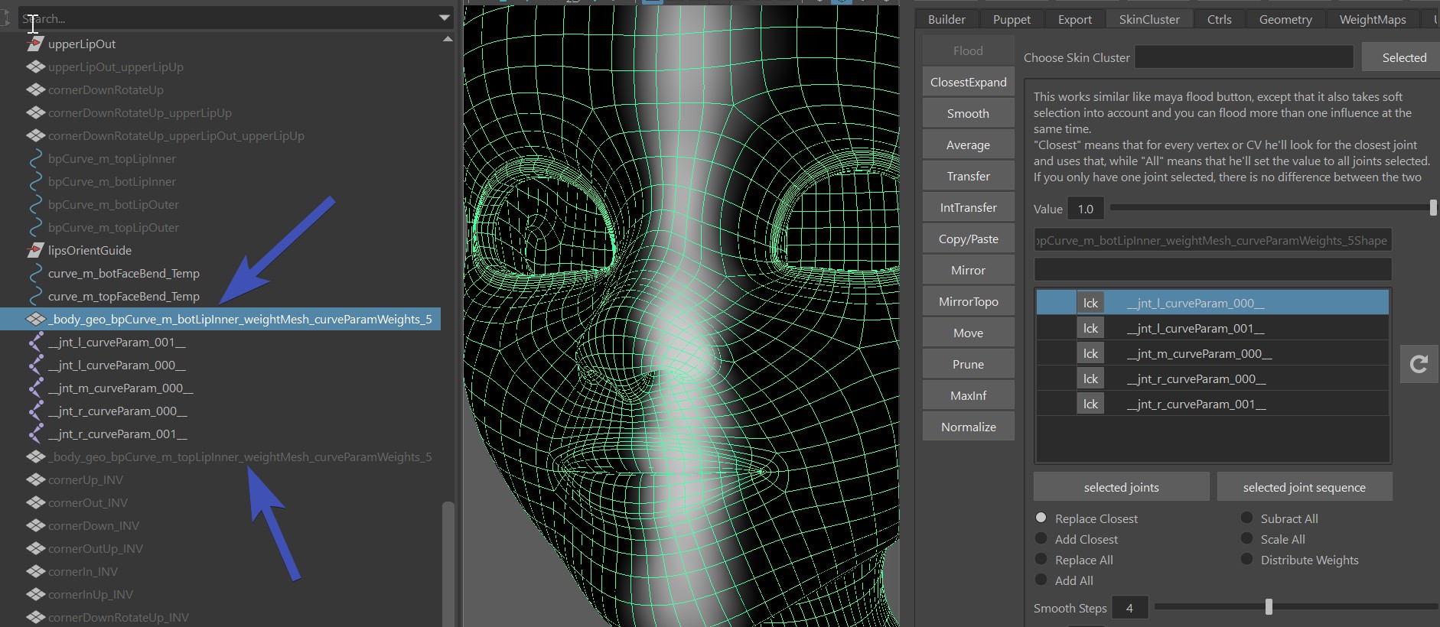This screenshot has width=1440, height=627.
Task: Click curve icon beside bpCurve_m_topLipOuter
Action: point(35,228)
